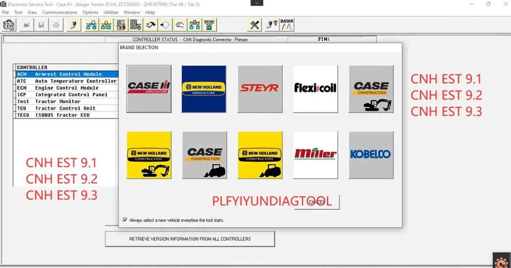The height and width of the screenshot is (268, 511).
Task: Click the grayed open folder toolbar icon
Action: click(27, 25)
